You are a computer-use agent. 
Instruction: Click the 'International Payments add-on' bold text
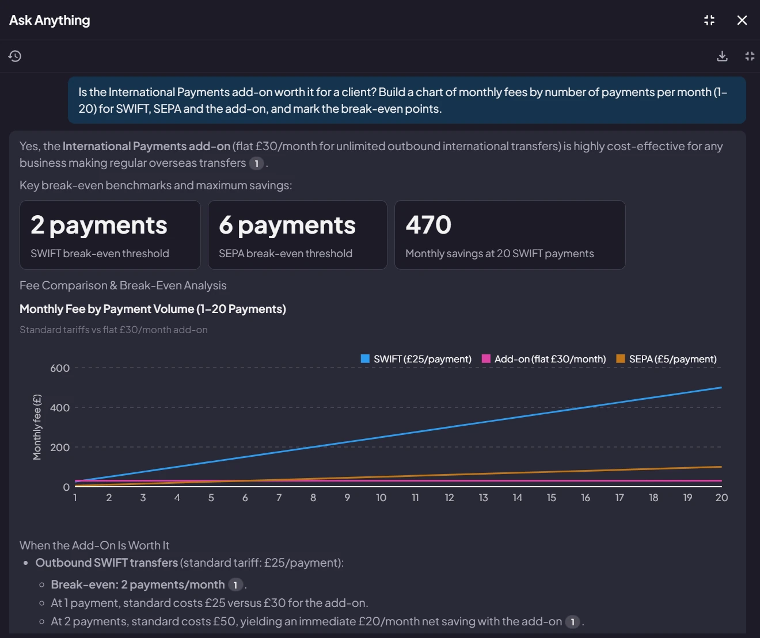[146, 146]
